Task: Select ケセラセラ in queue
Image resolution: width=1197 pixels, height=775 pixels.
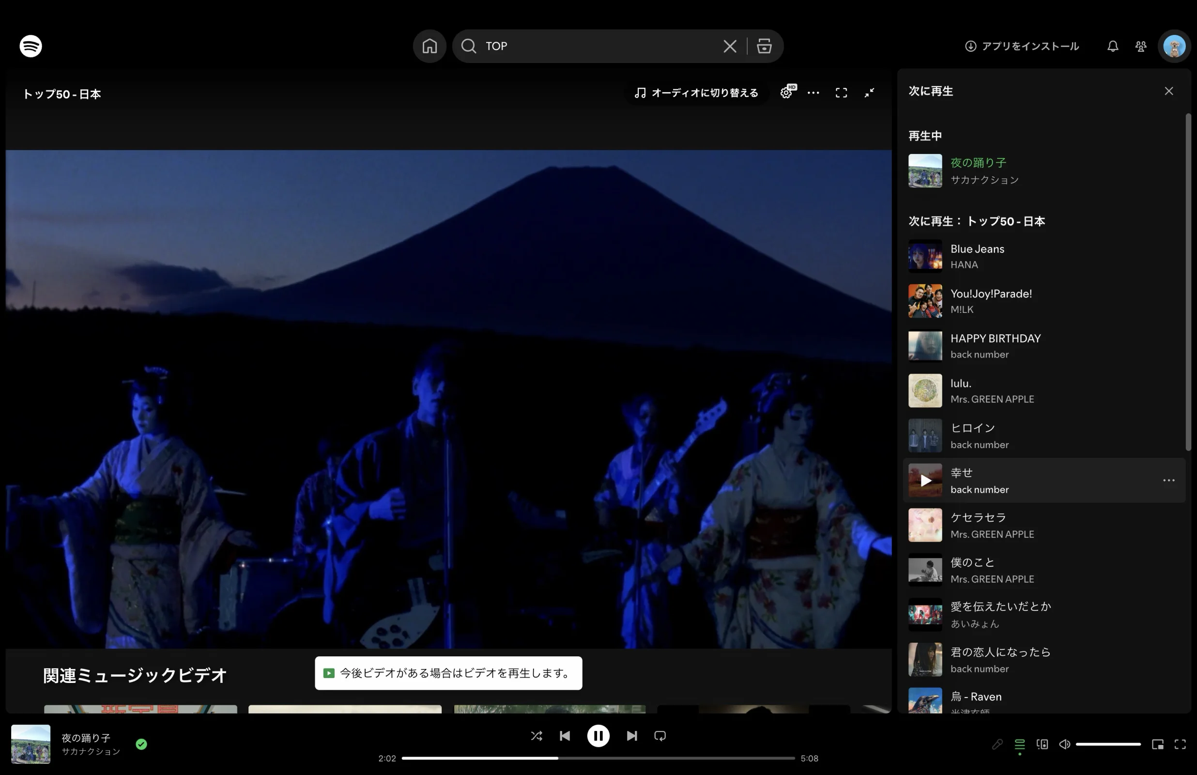Action: pos(1044,525)
